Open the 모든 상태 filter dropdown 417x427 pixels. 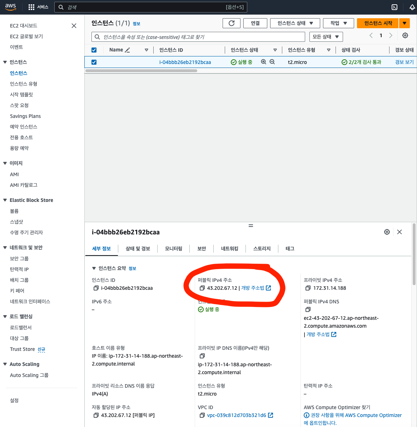click(x=326, y=37)
